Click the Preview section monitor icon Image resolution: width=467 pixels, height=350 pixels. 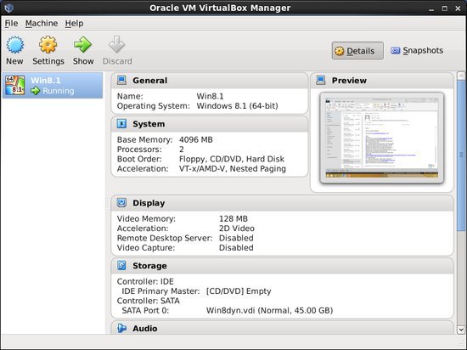[321, 80]
